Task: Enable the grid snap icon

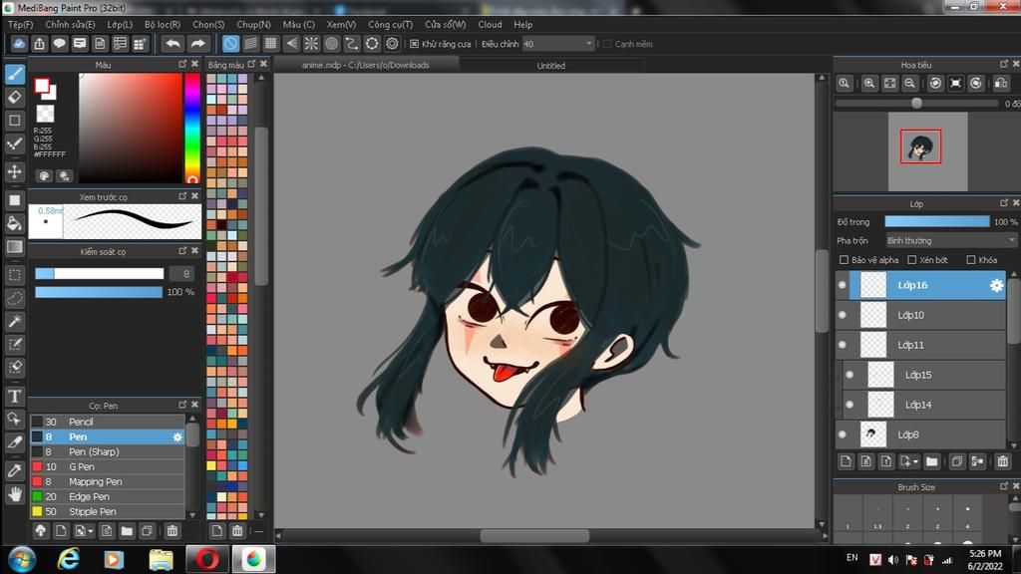Action: coord(271,44)
